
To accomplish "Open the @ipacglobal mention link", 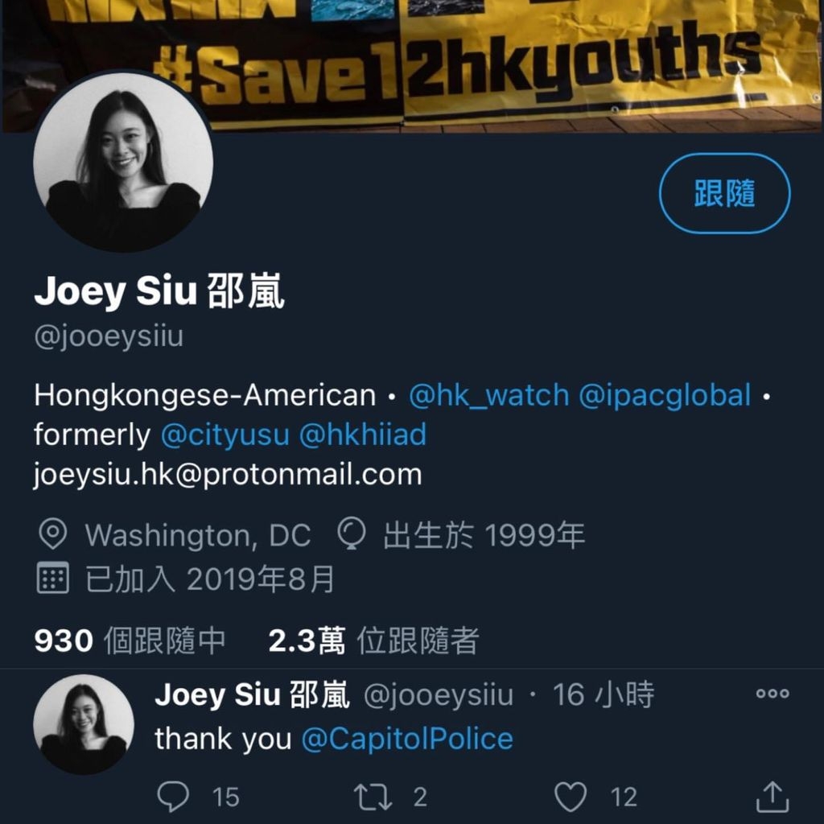I will point(665,394).
